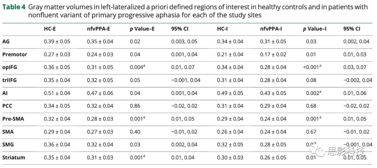Select the nfvPPA-E column header
Screen dimensions: 377x168
pos(98,29)
